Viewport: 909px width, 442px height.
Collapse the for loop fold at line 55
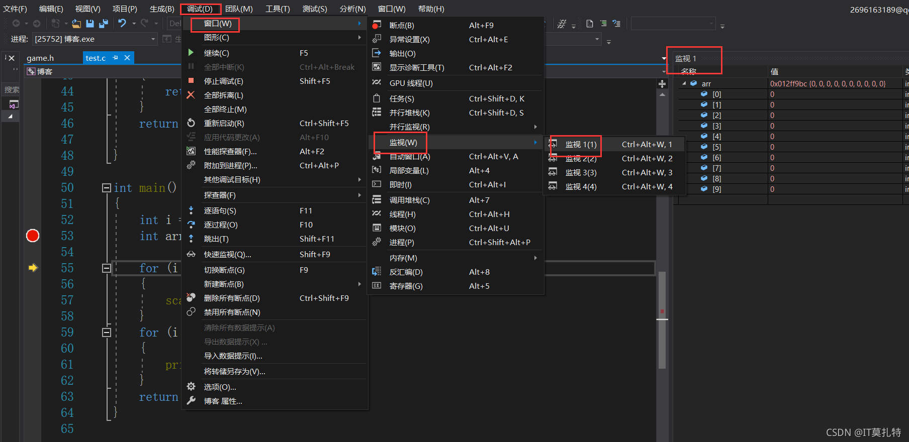(x=106, y=268)
